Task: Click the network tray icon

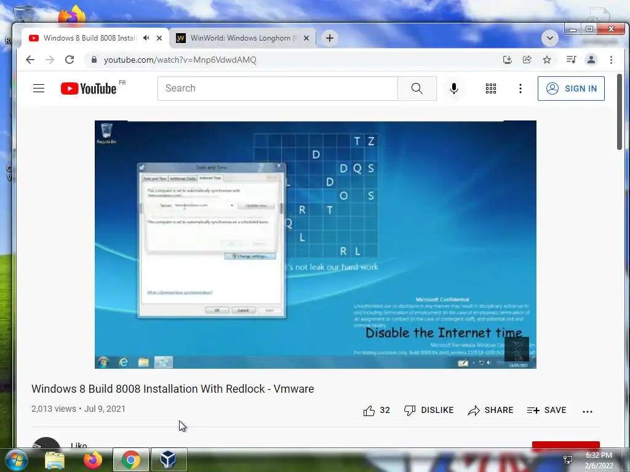Action: pos(568,460)
